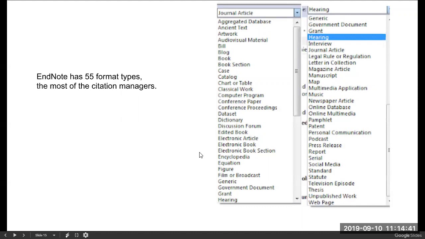
Task: Select Electronic Book Section entry
Action: tap(246, 150)
